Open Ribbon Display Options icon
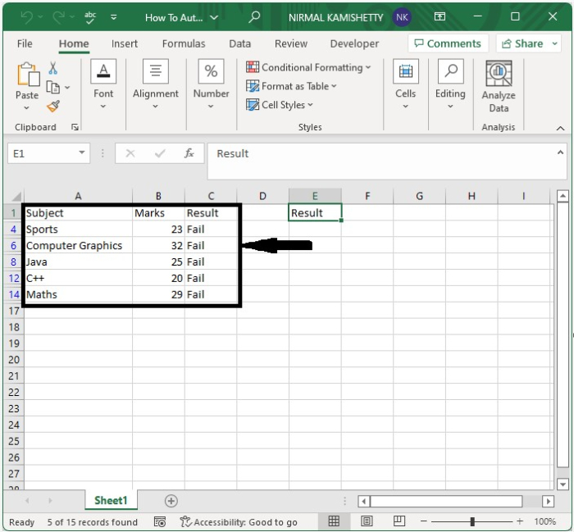Image resolution: width=574 pixels, height=532 pixels. click(x=440, y=16)
